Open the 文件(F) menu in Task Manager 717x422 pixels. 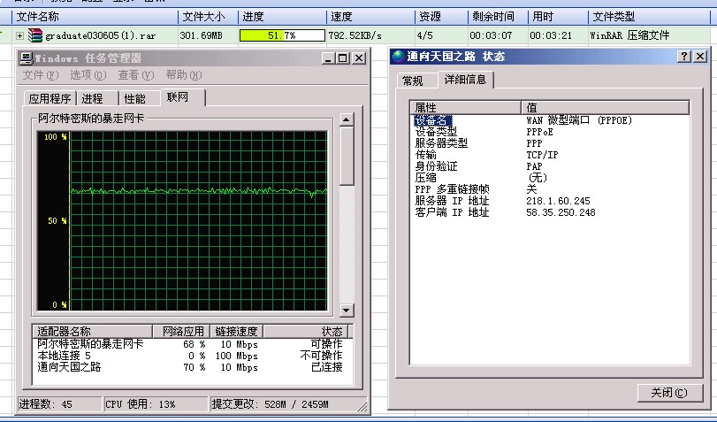click(41, 75)
